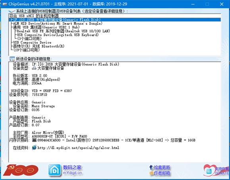Select 通用 USB 集线器 Generic USB2.1 Hub
Viewport: 230px width, 180px height.
(46, 27)
